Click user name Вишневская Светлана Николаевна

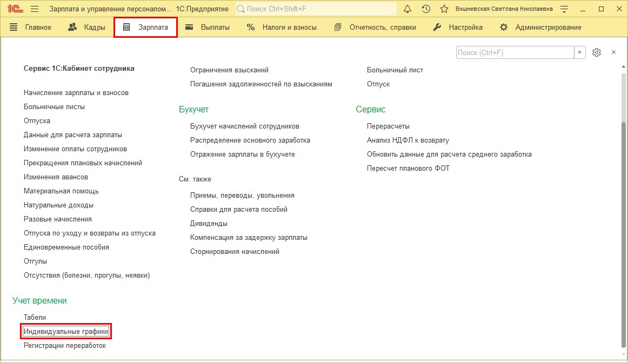504,9
